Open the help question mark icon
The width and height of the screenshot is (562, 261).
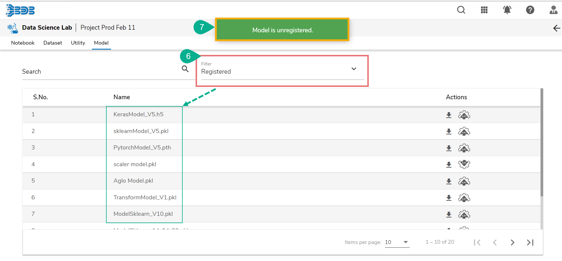tap(530, 10)
